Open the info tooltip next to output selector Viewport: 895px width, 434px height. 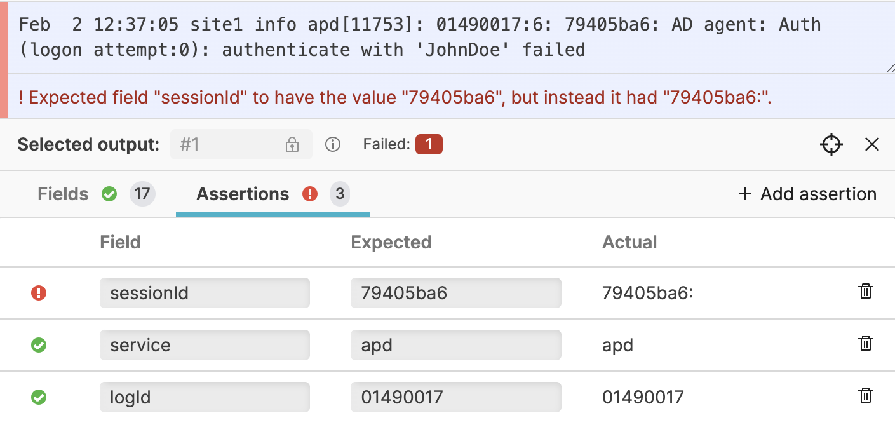click(333, 144)
